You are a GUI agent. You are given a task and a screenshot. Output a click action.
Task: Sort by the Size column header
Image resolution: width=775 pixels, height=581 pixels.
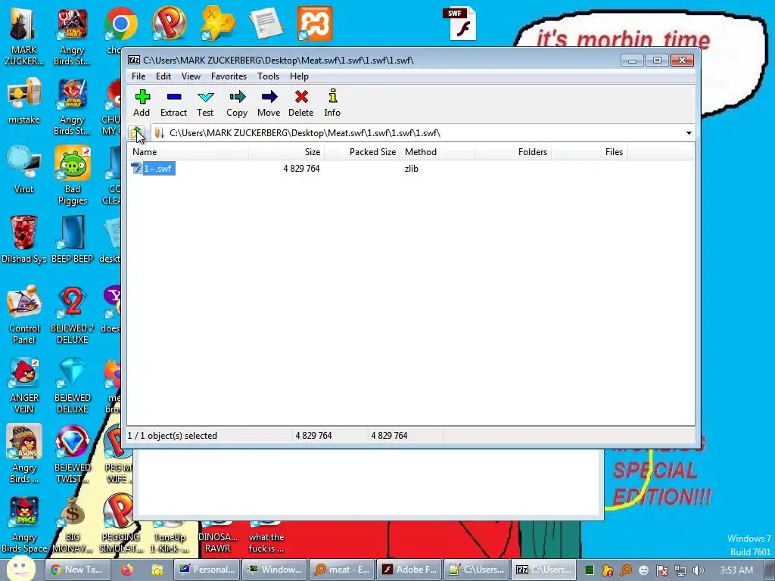pos(286,151)
